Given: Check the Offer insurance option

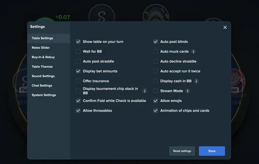Looking at the screenshot, I should pyautogui.click(x=78, y=81).
